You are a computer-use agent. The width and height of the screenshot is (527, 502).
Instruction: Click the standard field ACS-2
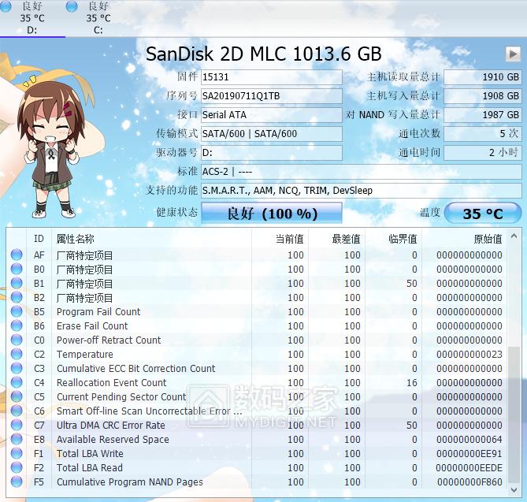pos(362,172)
